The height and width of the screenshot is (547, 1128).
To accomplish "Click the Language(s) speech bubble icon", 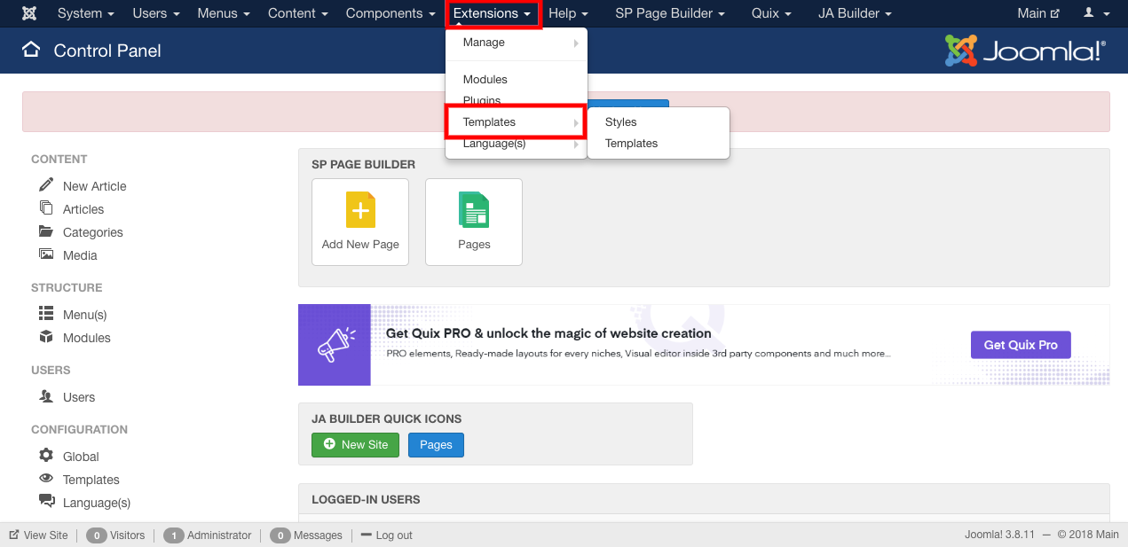I will coord(46,502).
